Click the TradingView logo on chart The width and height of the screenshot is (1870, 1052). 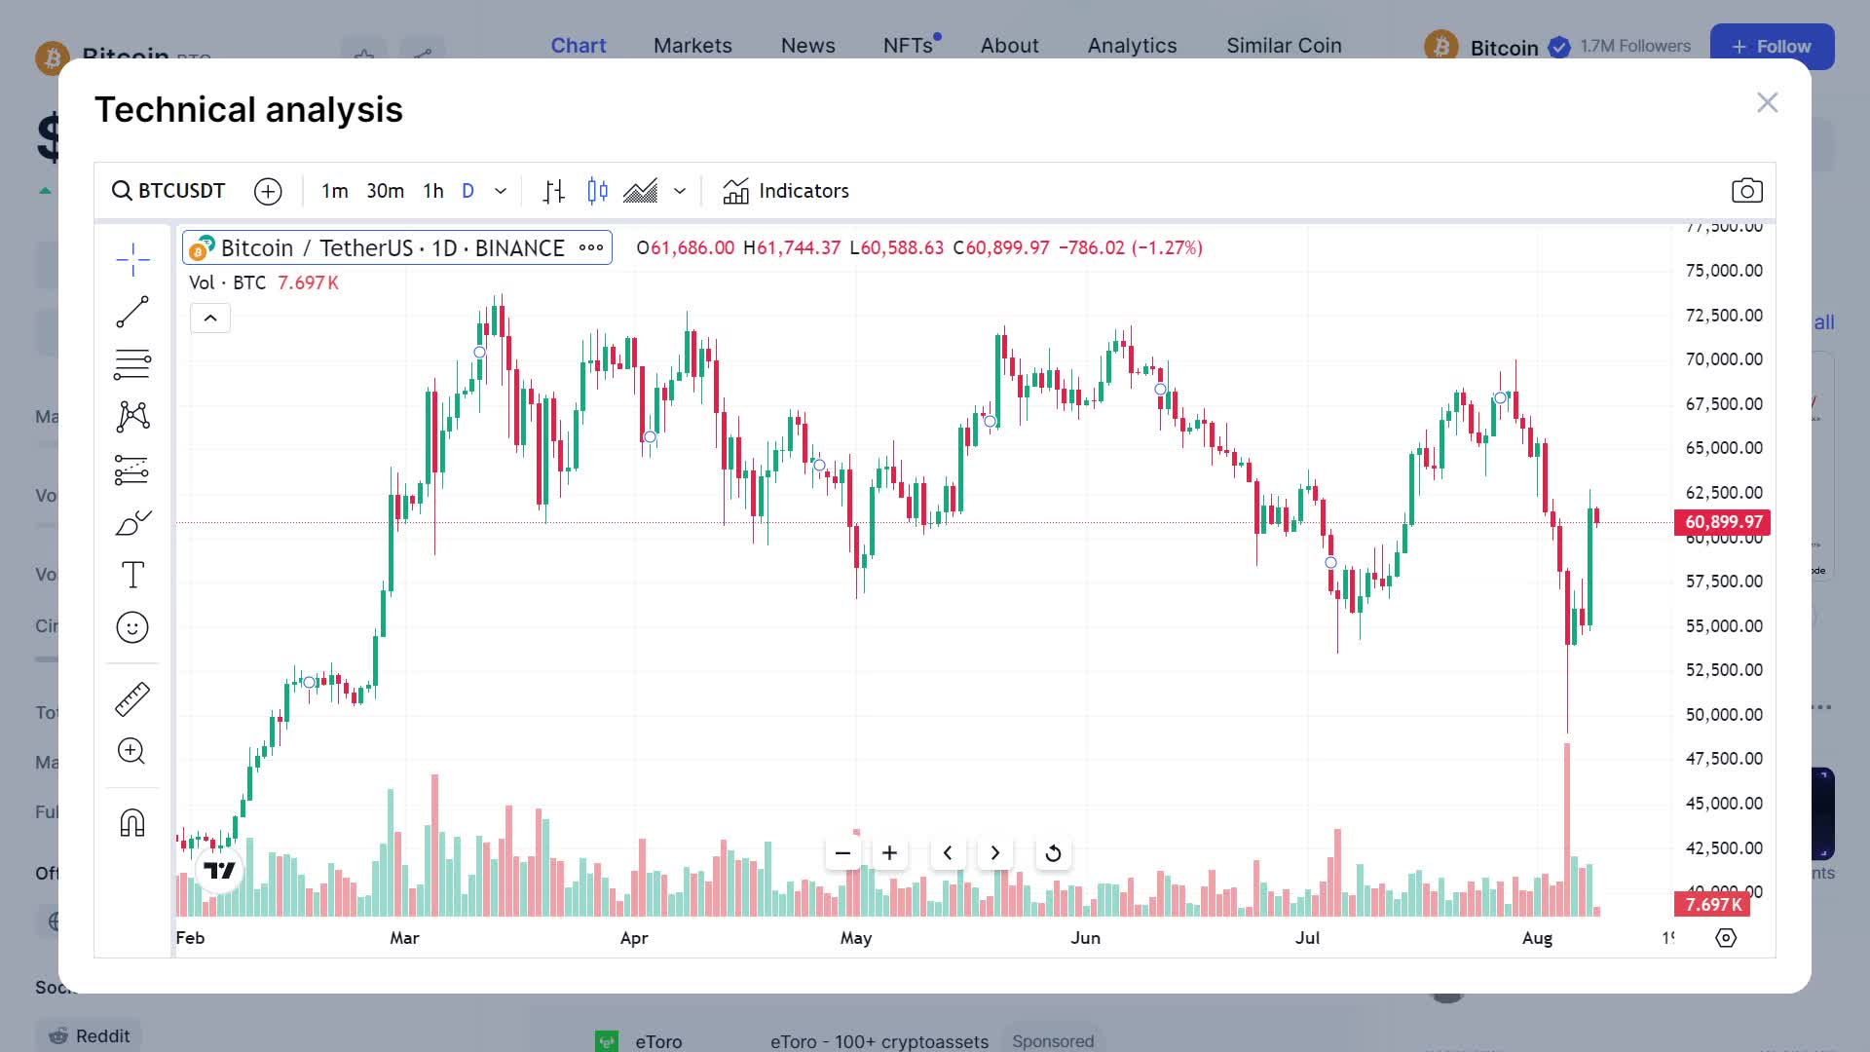coord(219,870)
